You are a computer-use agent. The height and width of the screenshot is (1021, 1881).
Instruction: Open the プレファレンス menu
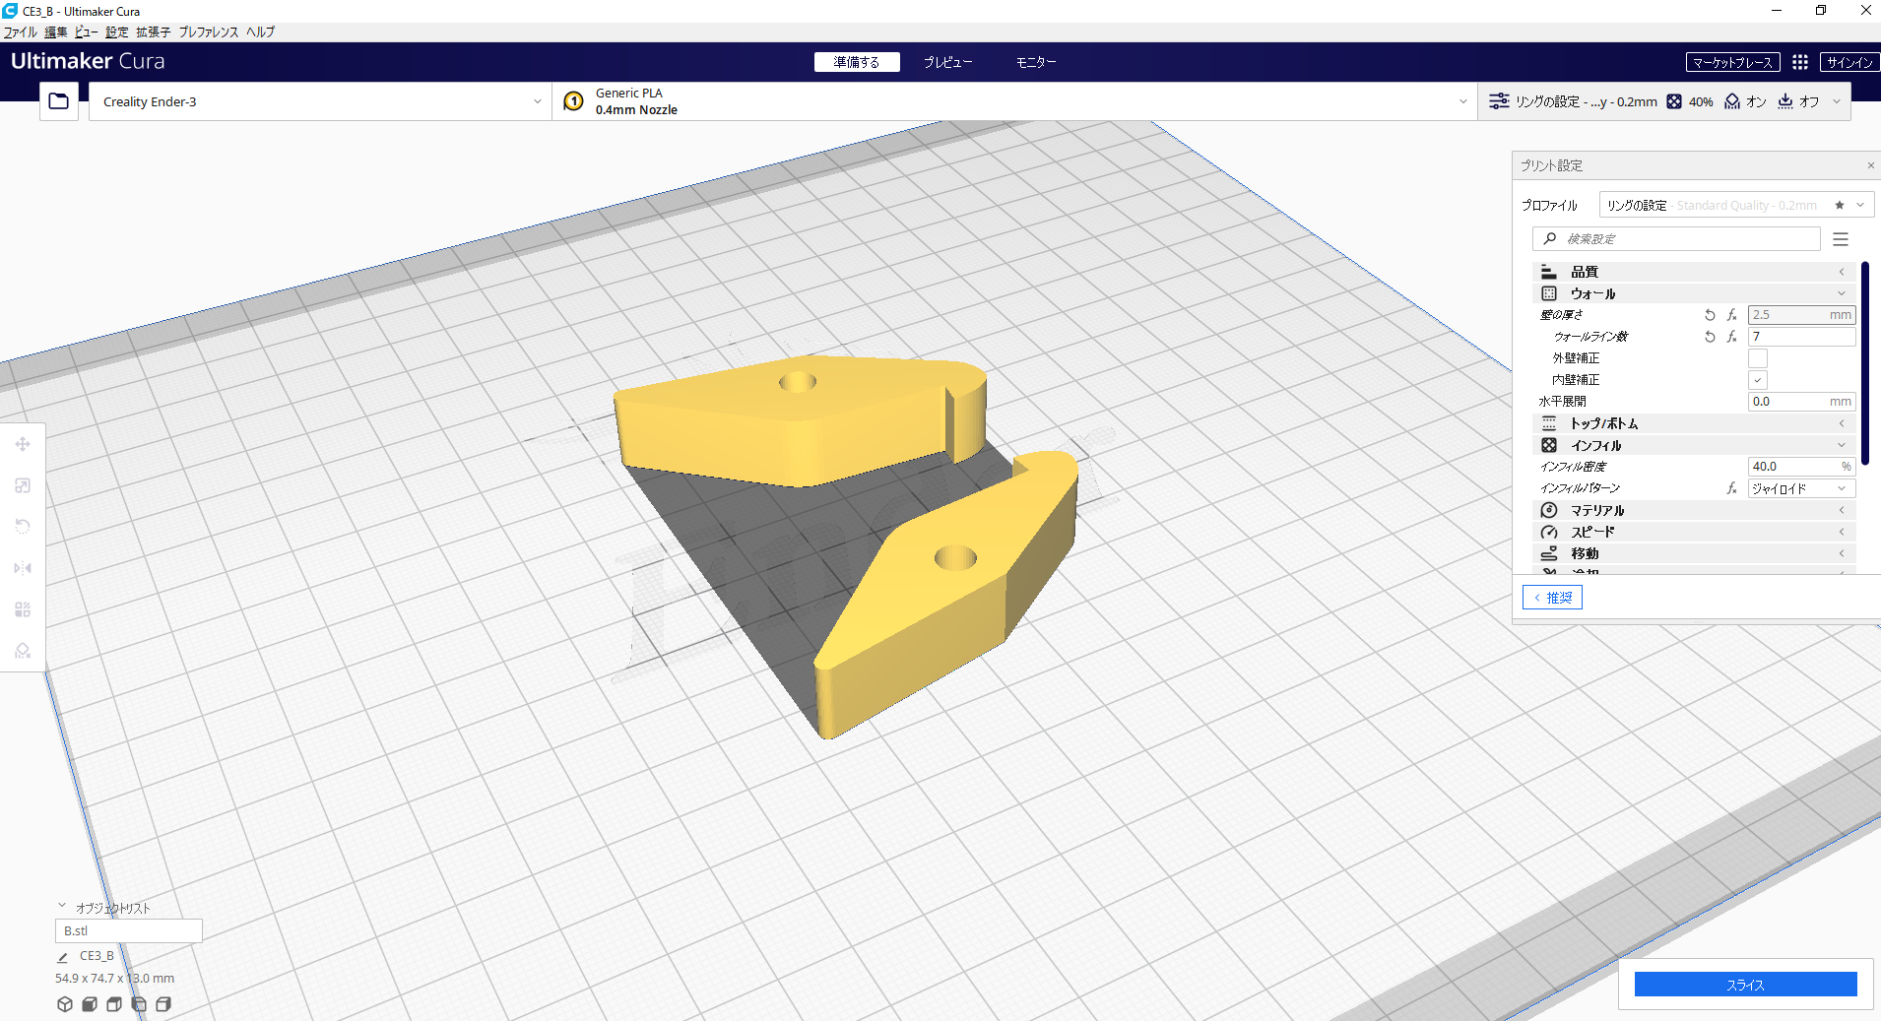tap(209, 32)
